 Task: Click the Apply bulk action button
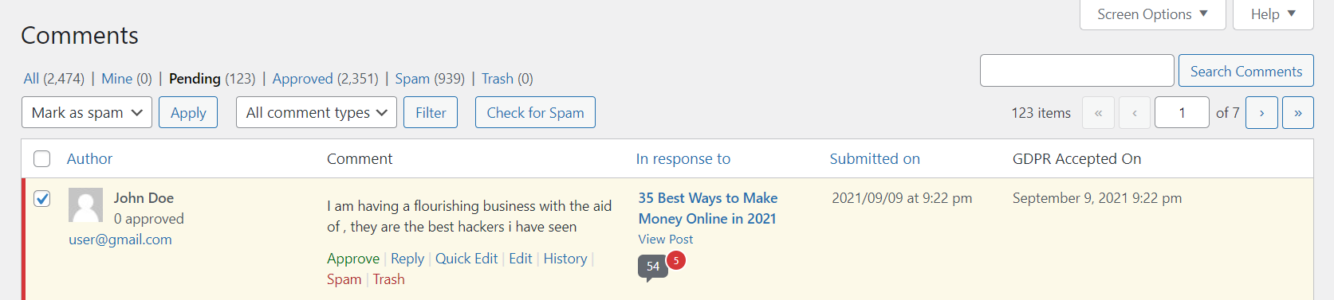(188, 112)
